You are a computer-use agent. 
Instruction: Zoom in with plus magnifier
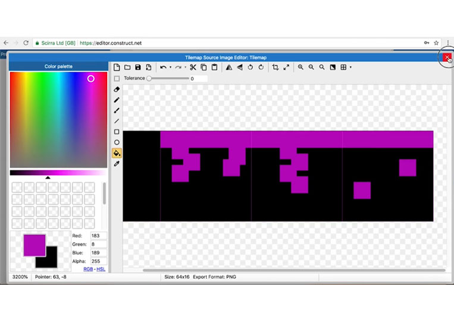pos(300,67)
